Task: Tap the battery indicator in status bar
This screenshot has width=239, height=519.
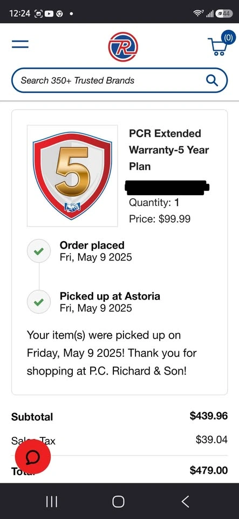Action: coord(224,13)
